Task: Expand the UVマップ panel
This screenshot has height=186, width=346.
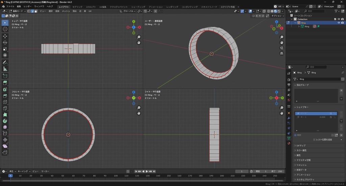Action: click(x=301, y=145)
